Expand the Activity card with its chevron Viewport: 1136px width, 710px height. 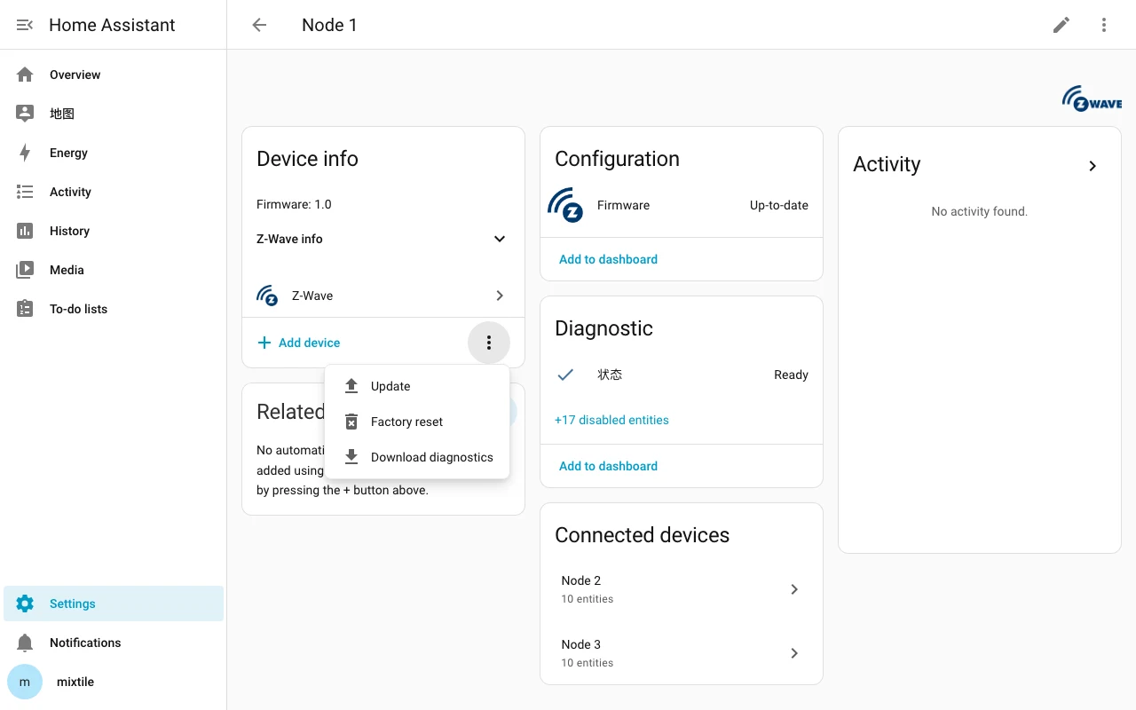[1093, 166]
